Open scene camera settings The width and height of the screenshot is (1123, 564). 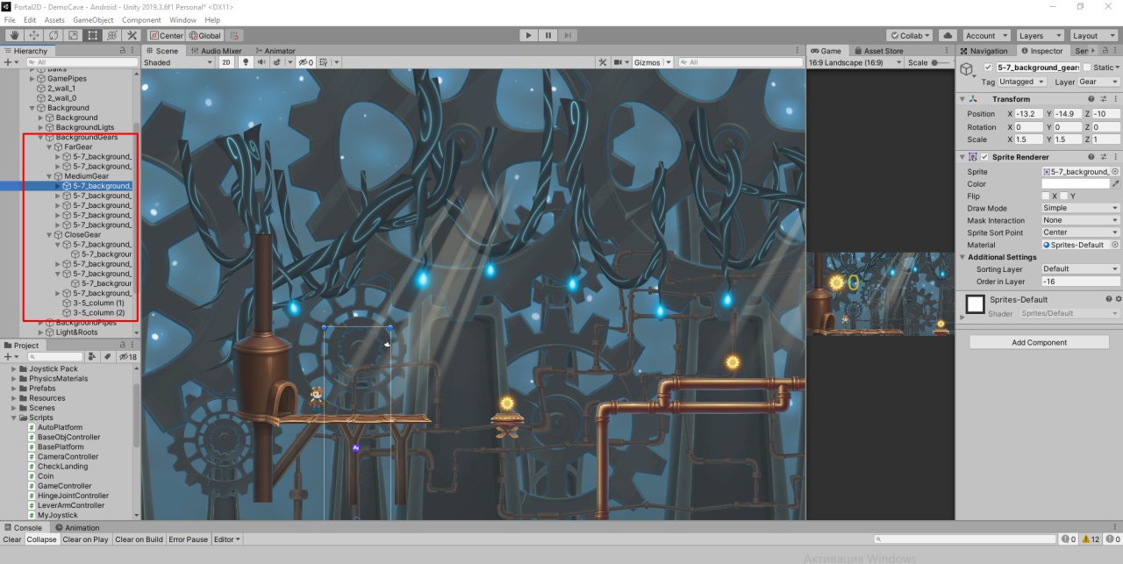pos(621,63)
